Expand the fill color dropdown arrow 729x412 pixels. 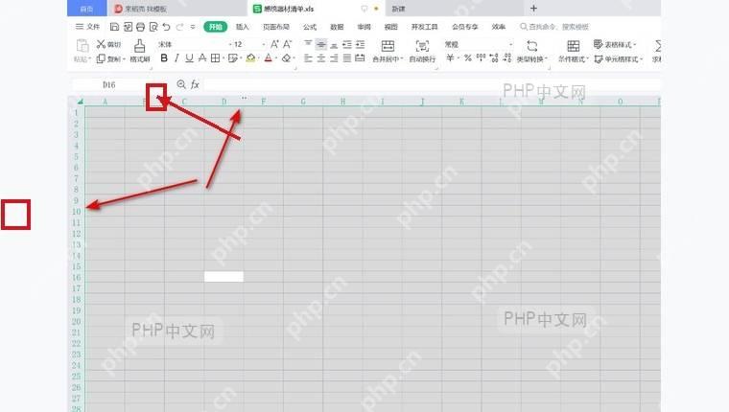pos(259,58)
